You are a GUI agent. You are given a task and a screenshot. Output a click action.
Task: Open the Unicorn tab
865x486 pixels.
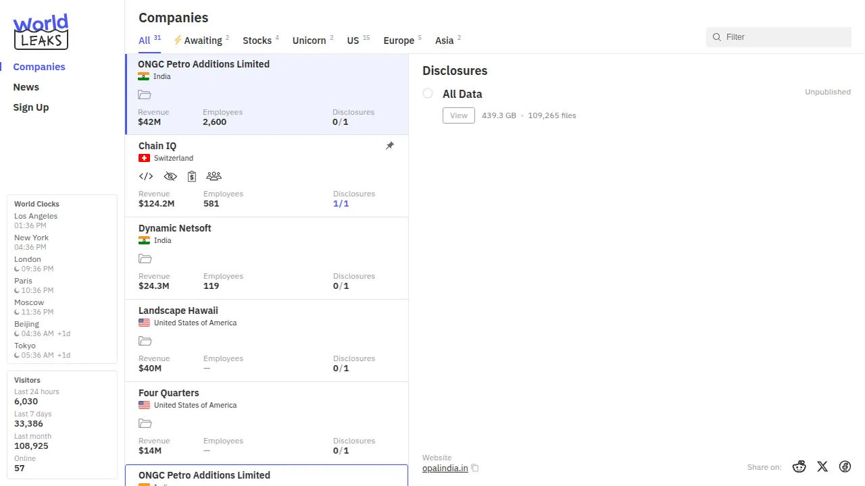click(310, 40)
